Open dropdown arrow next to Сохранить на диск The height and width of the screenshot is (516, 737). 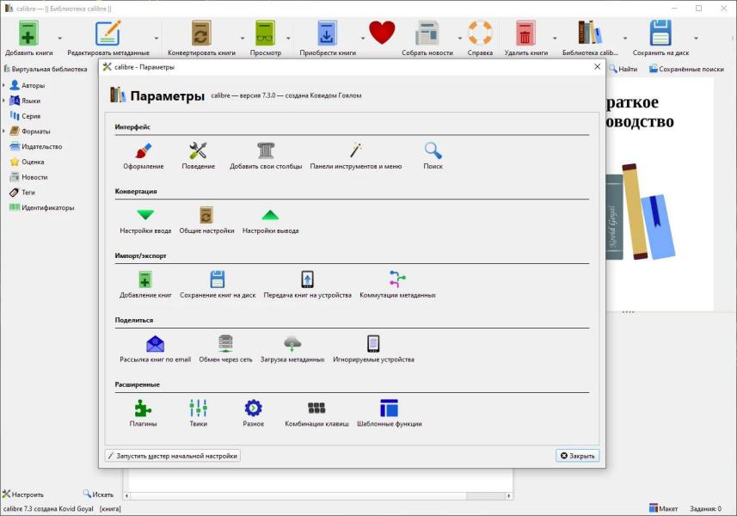696,38
